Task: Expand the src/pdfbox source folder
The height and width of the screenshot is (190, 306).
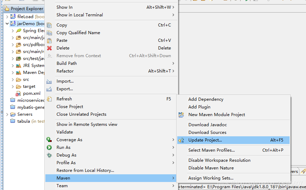Action: pyautogui.click(x=13, y=45)
